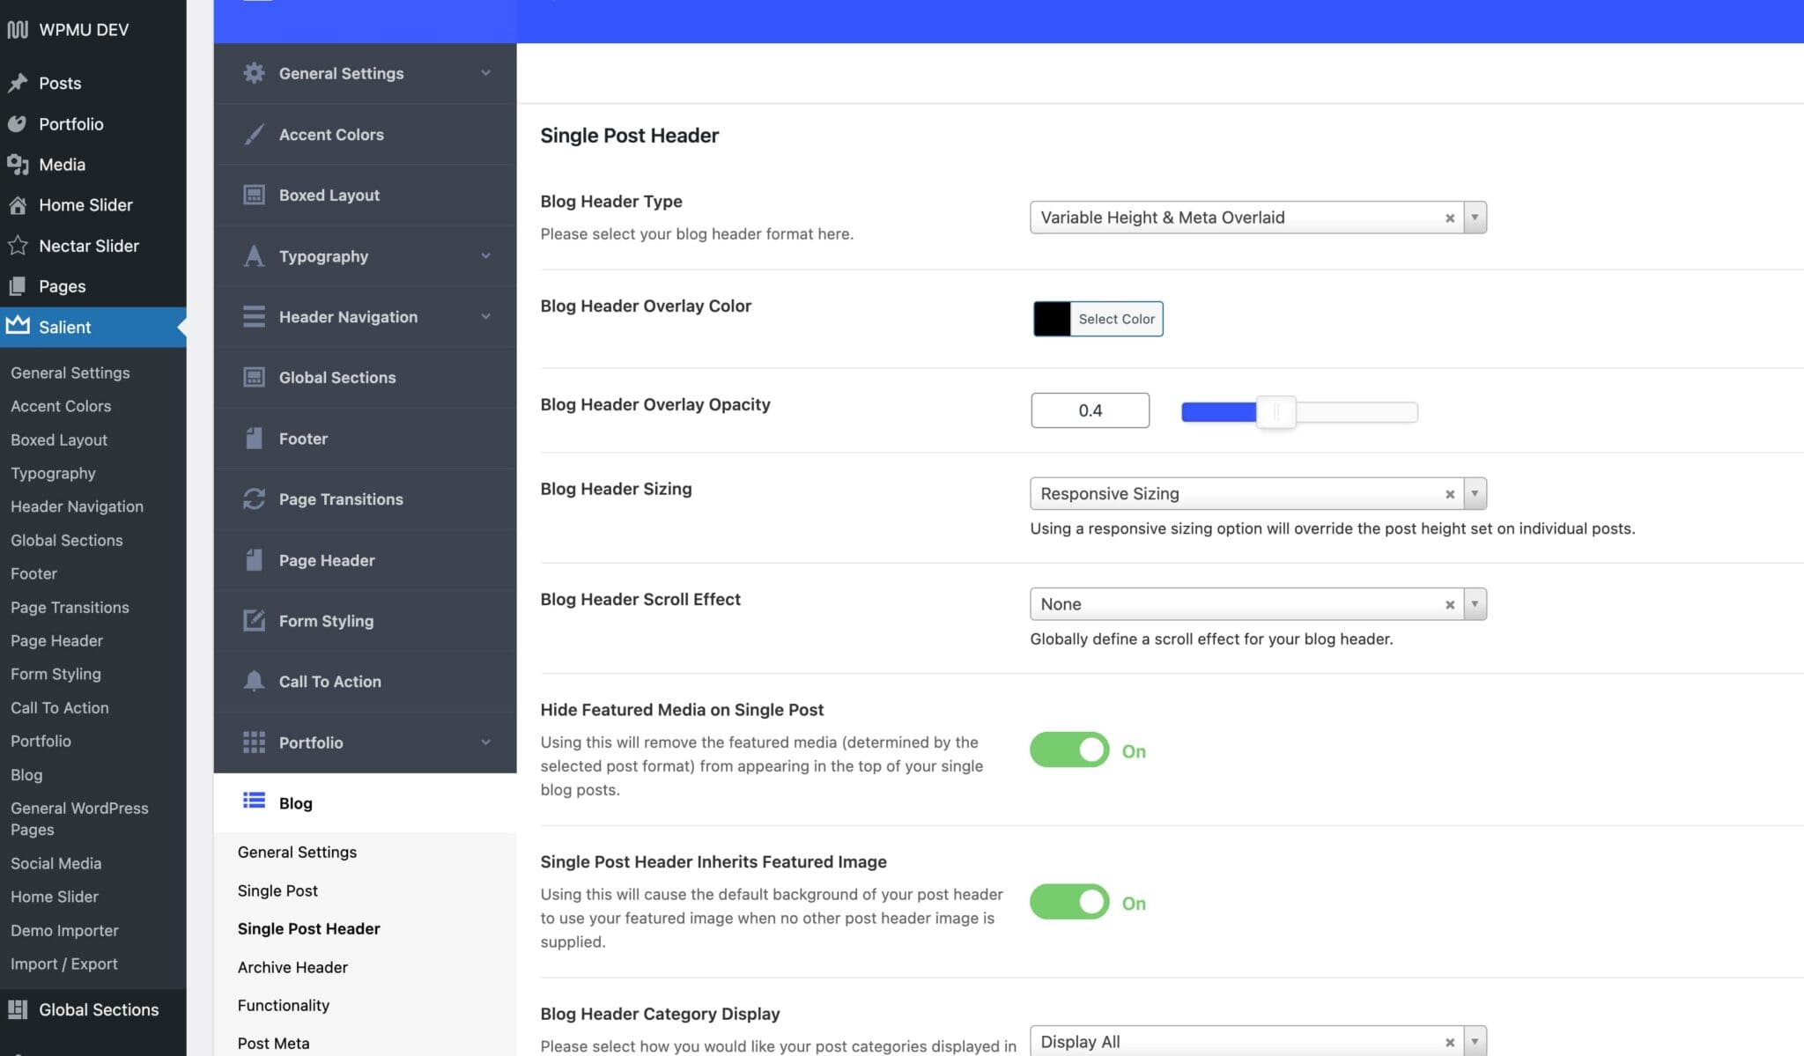Turn off Single Post Header Inherits Featured Image
The height and width of the screenshot is (1056, 1804).
point(1068,901)
